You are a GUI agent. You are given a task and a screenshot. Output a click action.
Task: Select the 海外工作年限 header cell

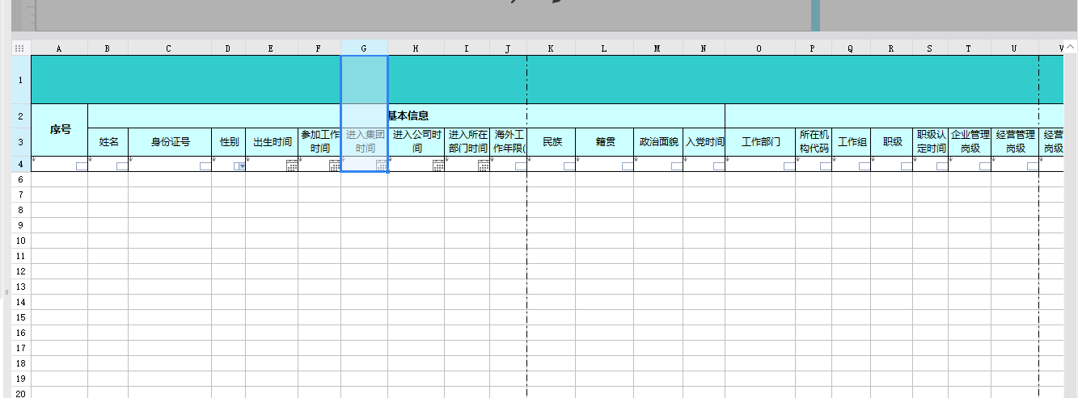[x=508, y=141]
